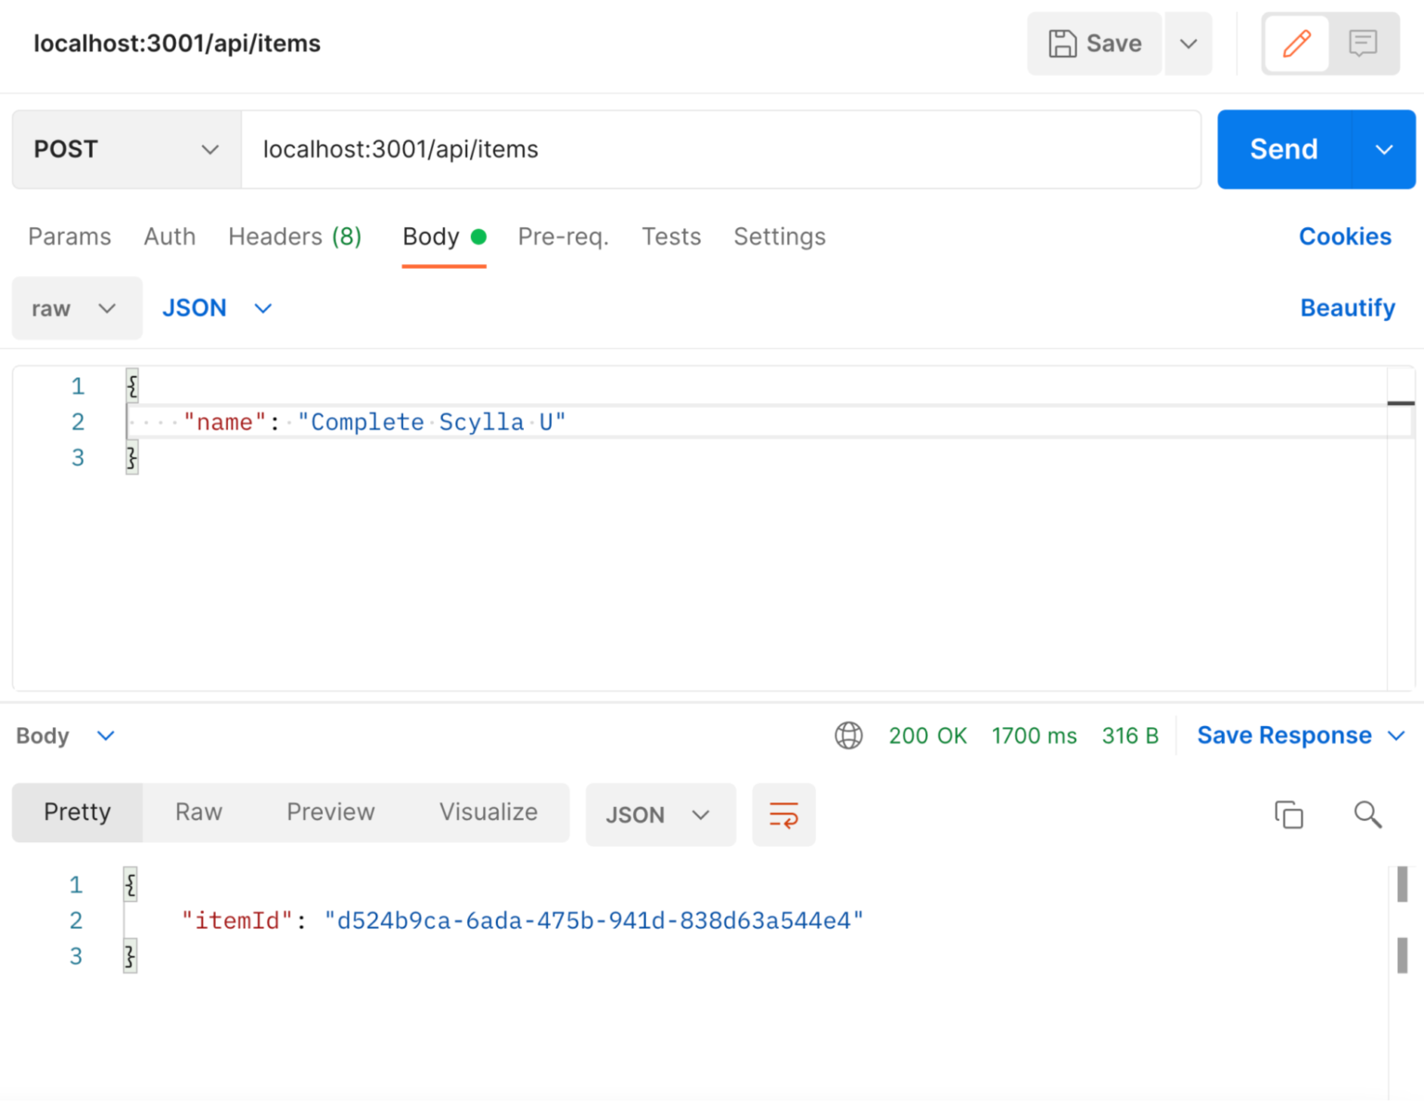This screenshot has height=1101, width=1424.
Task: Switch to the Tests tab
Action: pos(671,237)
